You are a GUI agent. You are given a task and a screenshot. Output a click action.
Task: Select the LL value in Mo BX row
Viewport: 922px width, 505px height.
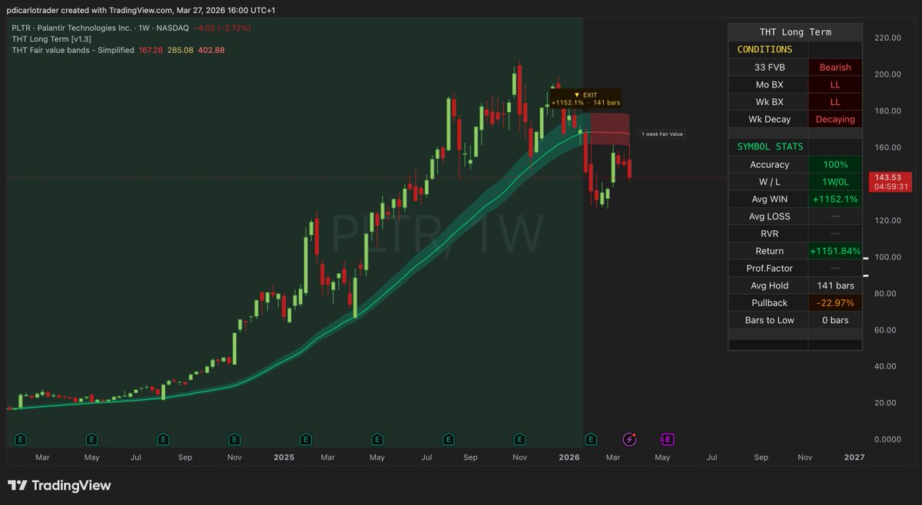point(835,84)
